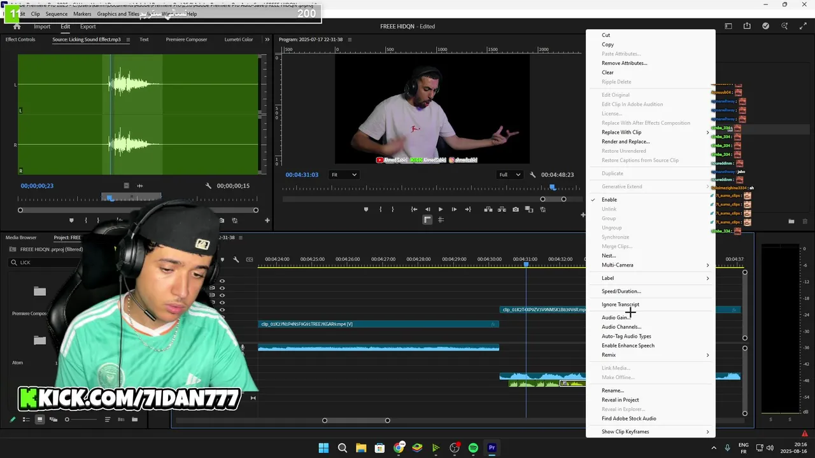Switch Project panel to list view

point(26,419)
